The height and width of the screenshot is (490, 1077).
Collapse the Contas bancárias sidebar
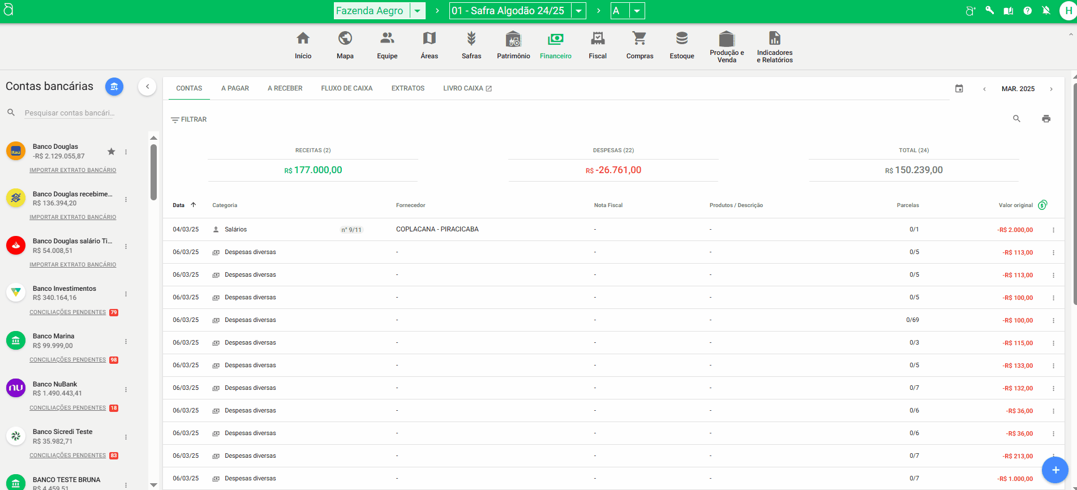click(x=147, y=87)
